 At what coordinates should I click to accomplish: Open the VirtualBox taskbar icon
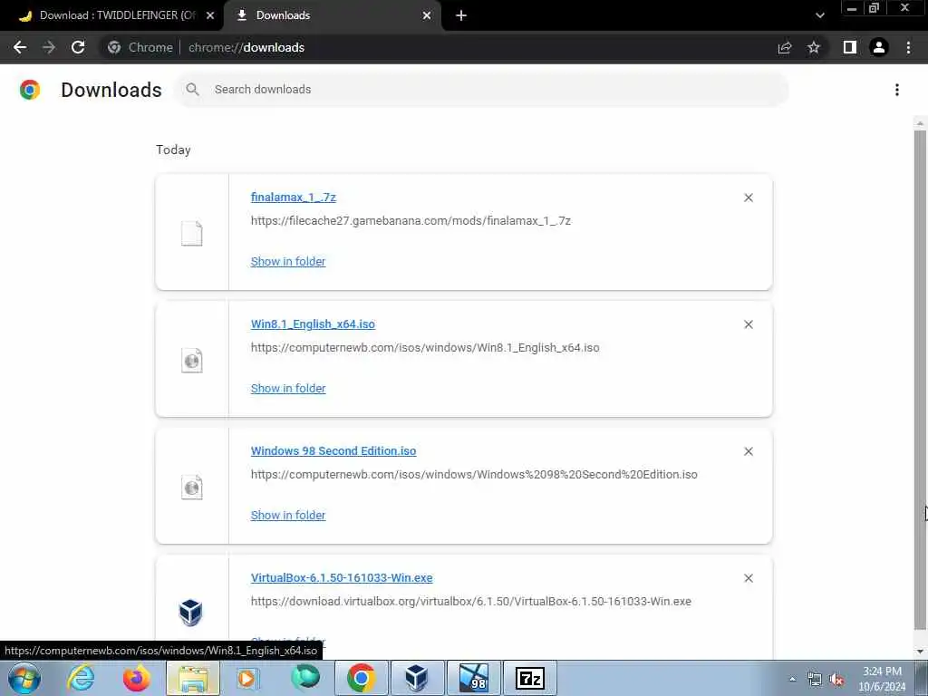(x=416, y=678)
